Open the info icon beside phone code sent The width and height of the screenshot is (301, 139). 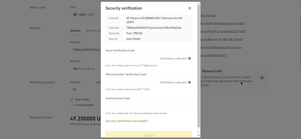pos(190,82)
